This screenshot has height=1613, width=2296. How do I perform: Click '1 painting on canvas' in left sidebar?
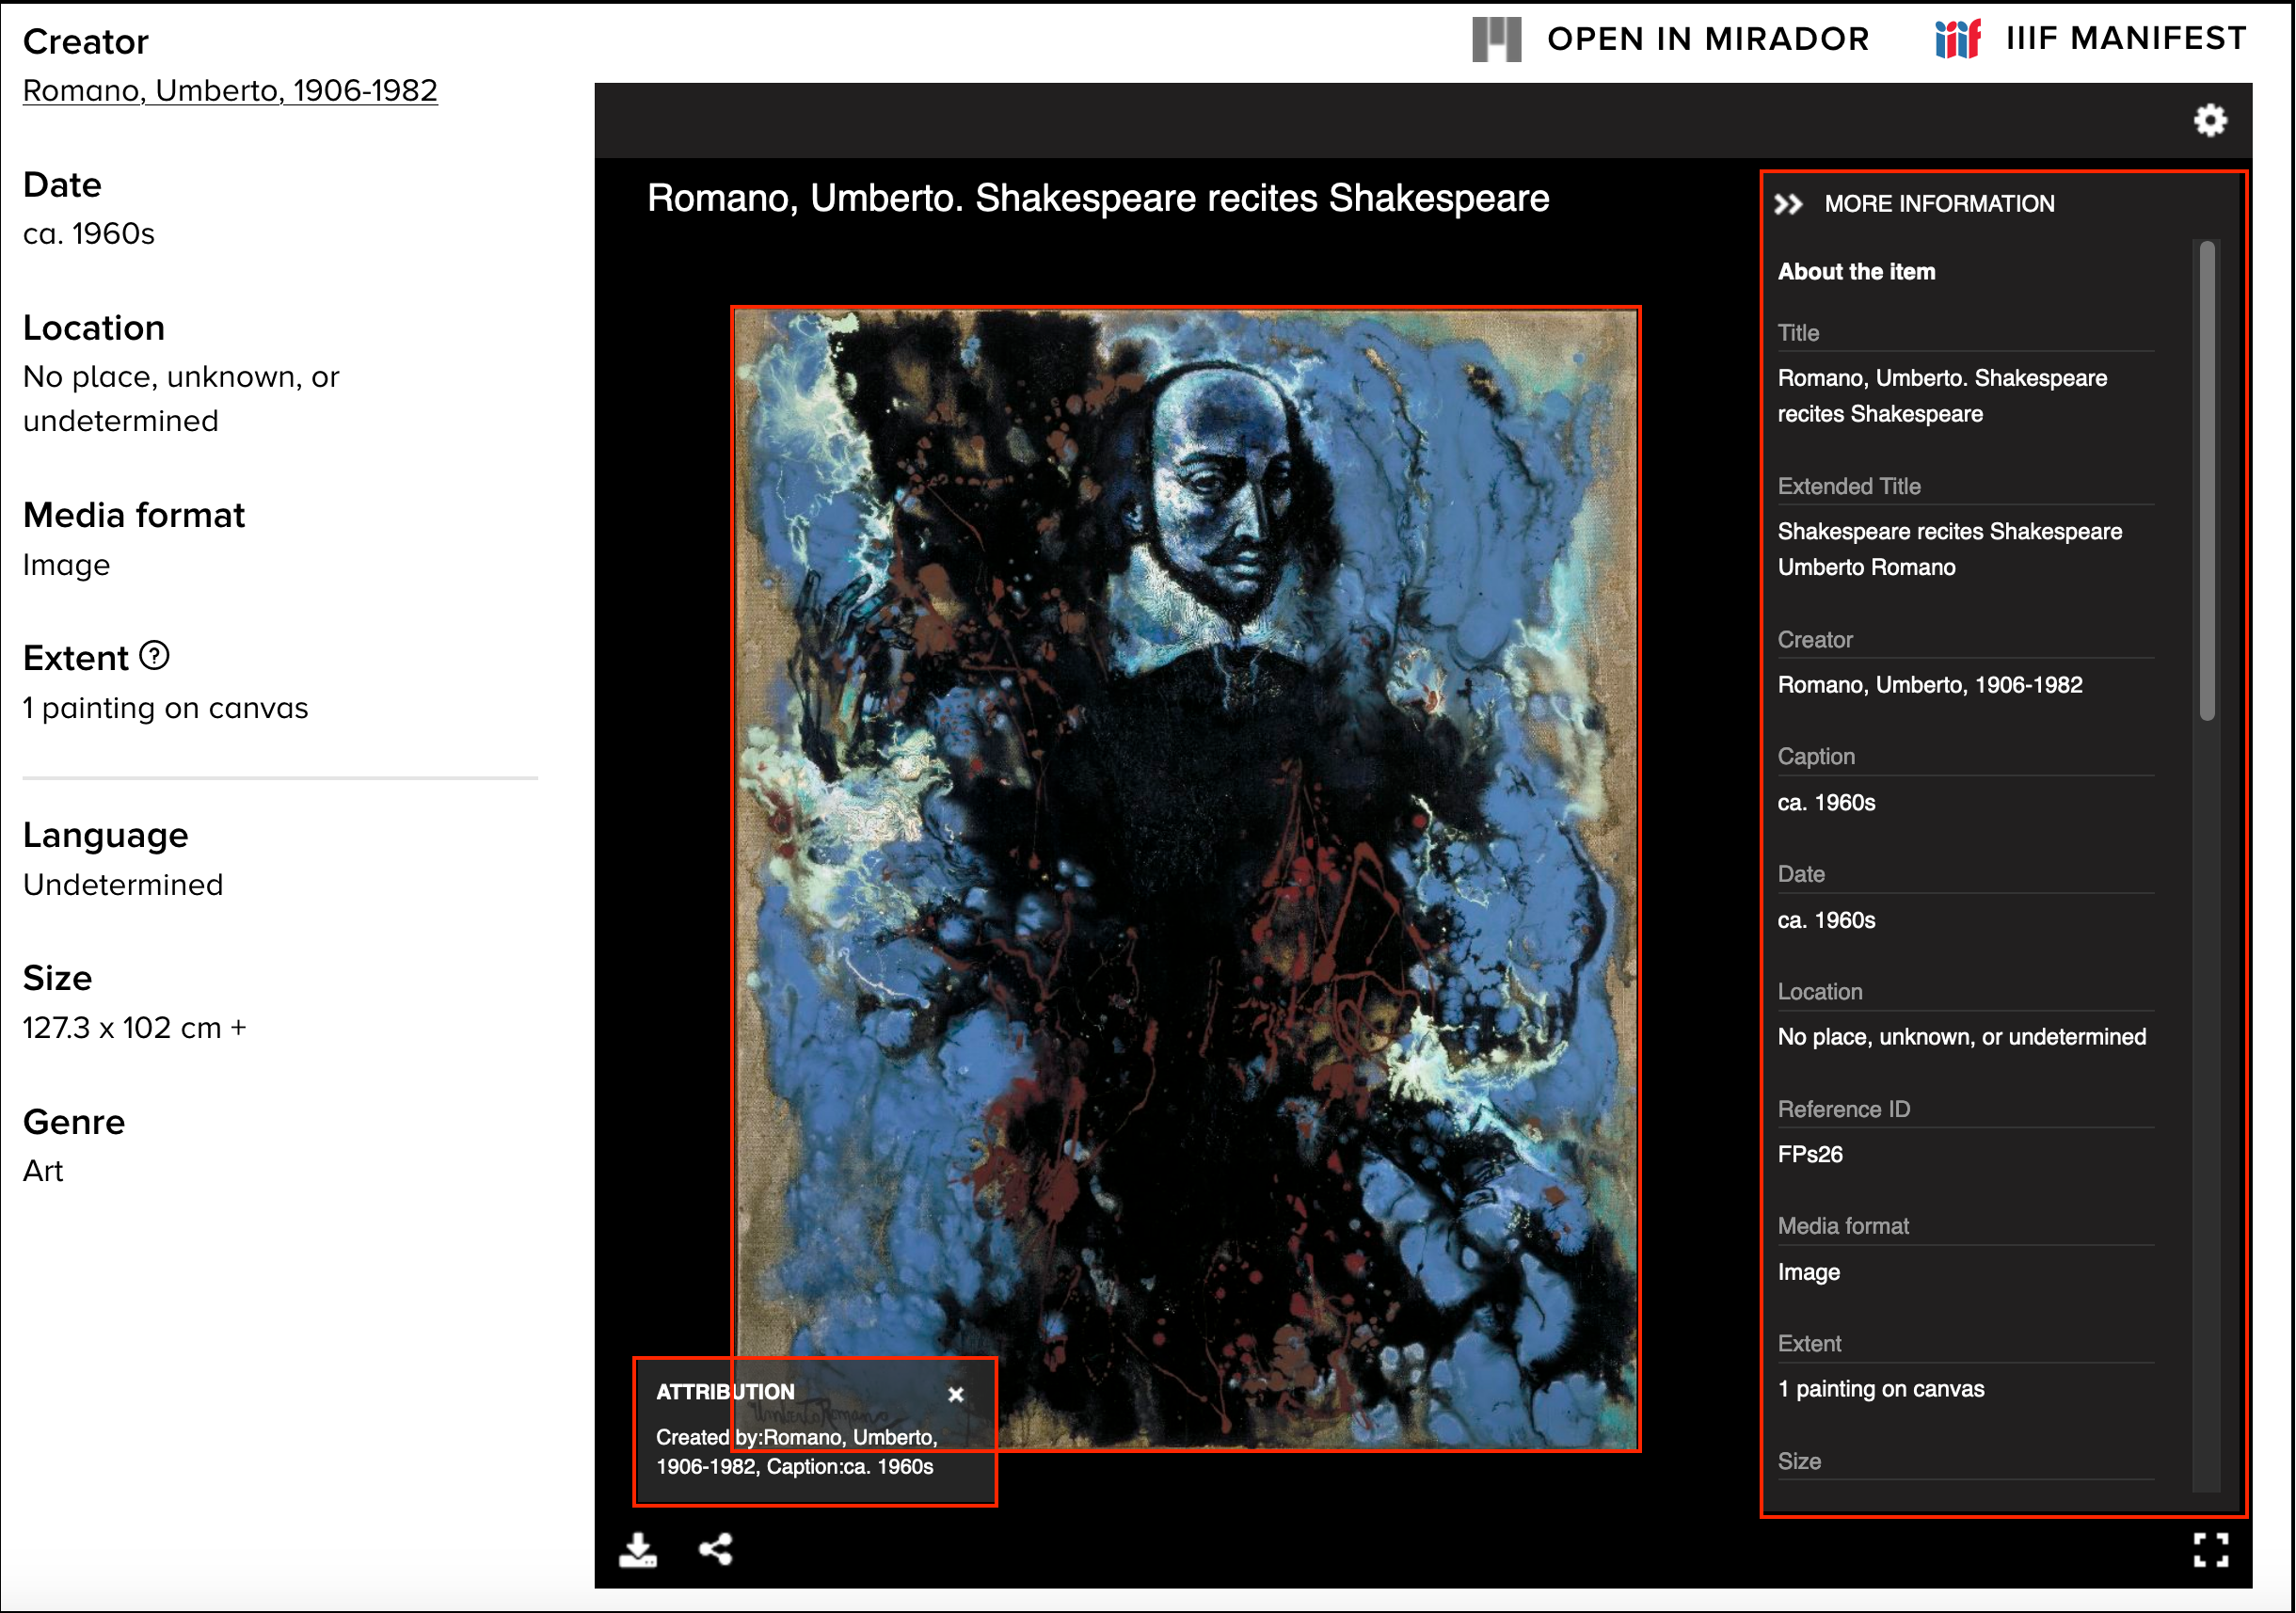point(166,708)
